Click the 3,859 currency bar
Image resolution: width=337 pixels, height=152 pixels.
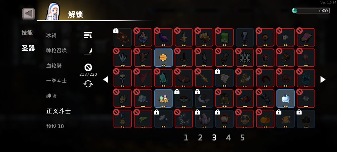(x=311, y=11)
